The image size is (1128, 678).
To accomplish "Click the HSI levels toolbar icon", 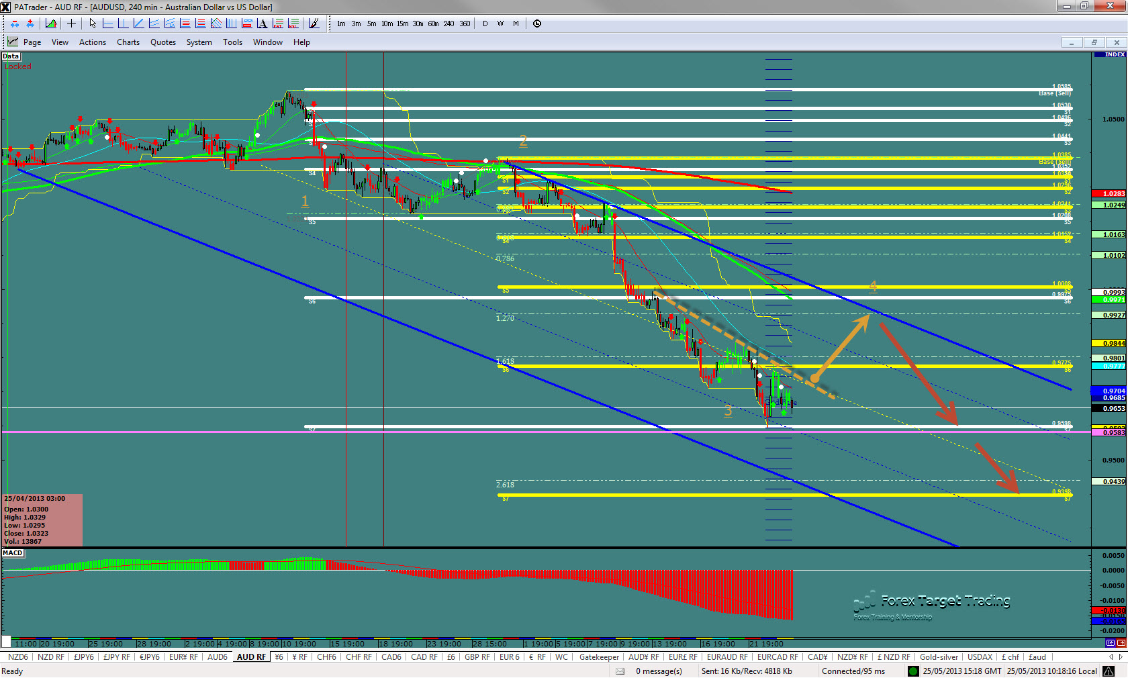I will point(293,23).
